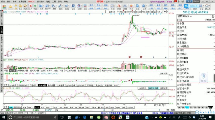Click the 周期 clock icon
Image resolution: width=215 pixels, height=120 pixels.
[x=53, y=6]
